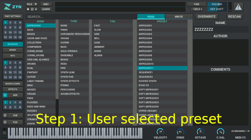The image size is (251, 140).
Task: Open the FILE dropdown menu
Action: click(x=32, y=4)
